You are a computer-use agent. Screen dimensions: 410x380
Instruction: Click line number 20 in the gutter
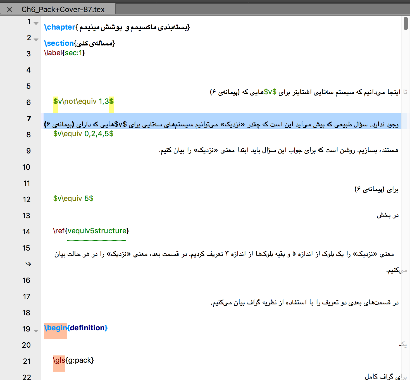[x=26, y=345]
